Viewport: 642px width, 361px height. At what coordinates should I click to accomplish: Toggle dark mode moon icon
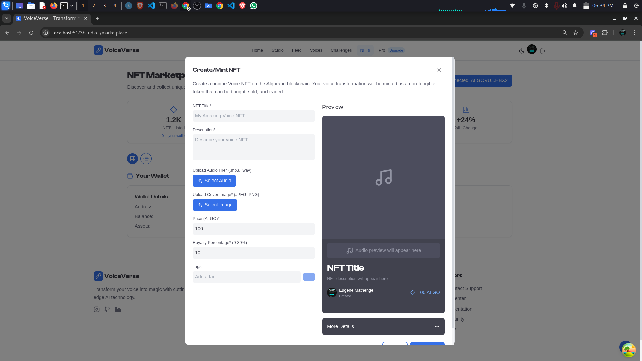(x=521, y=51)
